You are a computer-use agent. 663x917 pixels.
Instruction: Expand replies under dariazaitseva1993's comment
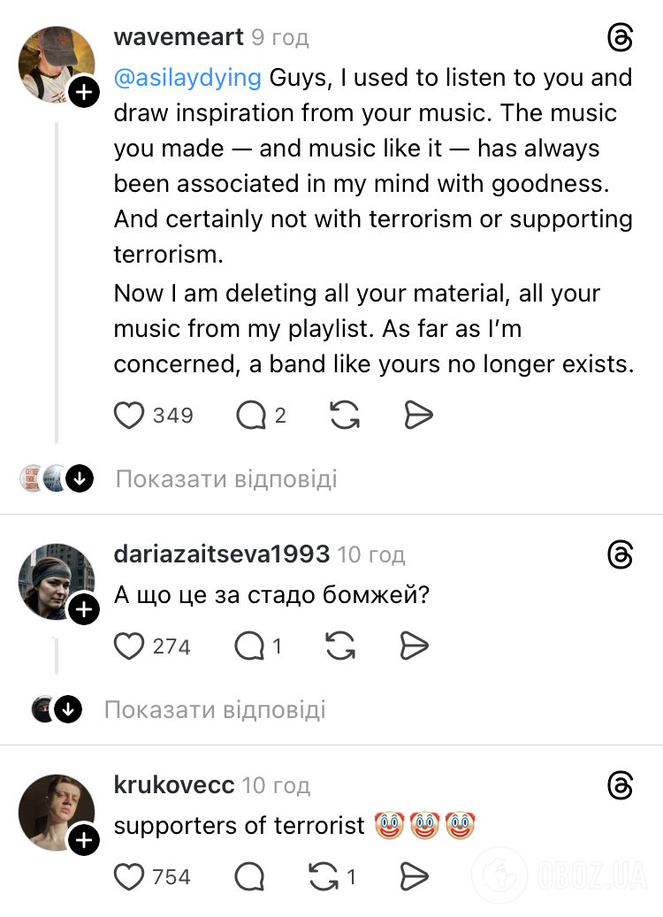[x=214, y=709]
